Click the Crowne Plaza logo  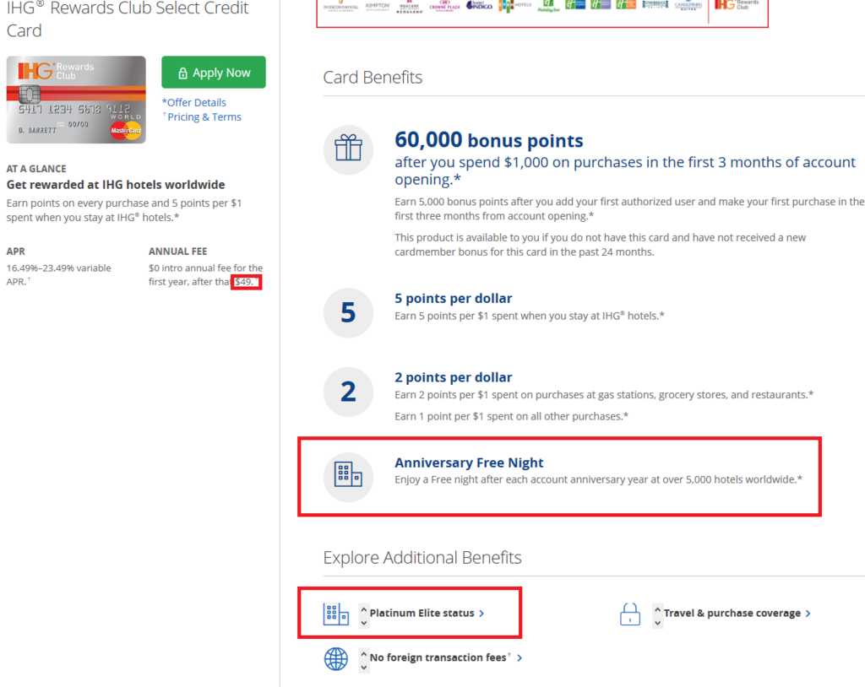click(x=444, y=6)
